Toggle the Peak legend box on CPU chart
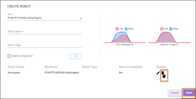 (126, 29)
